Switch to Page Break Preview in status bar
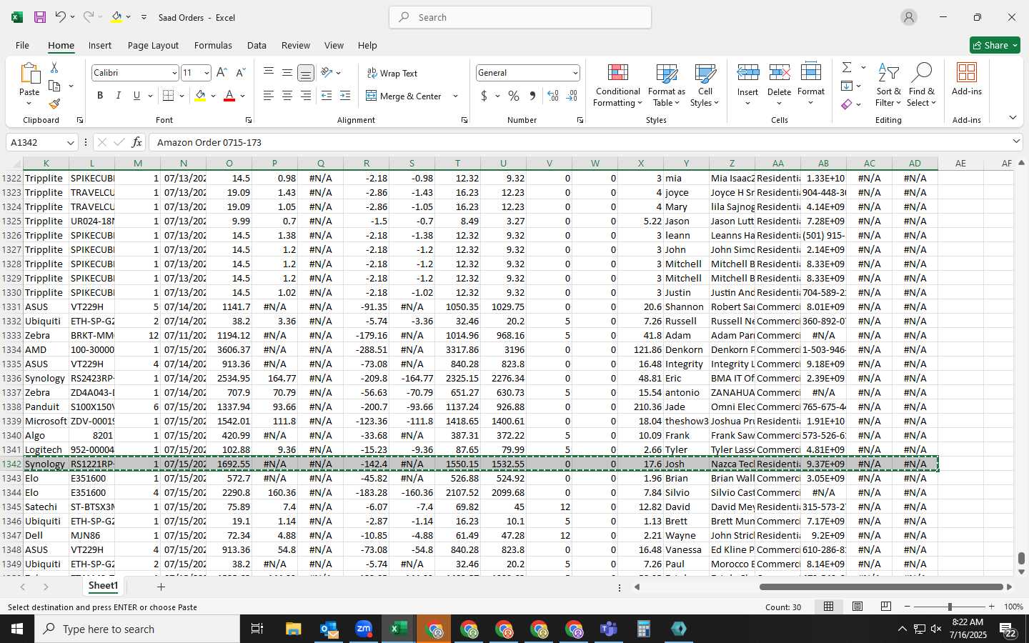The height and width of the screenshot is (643, 1029). pos(886,607)
